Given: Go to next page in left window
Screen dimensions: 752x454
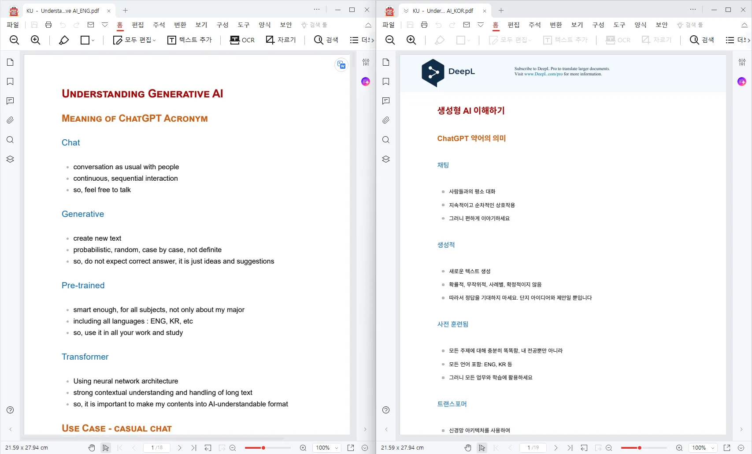Looking at the screenshot, I should pos(180,448).
